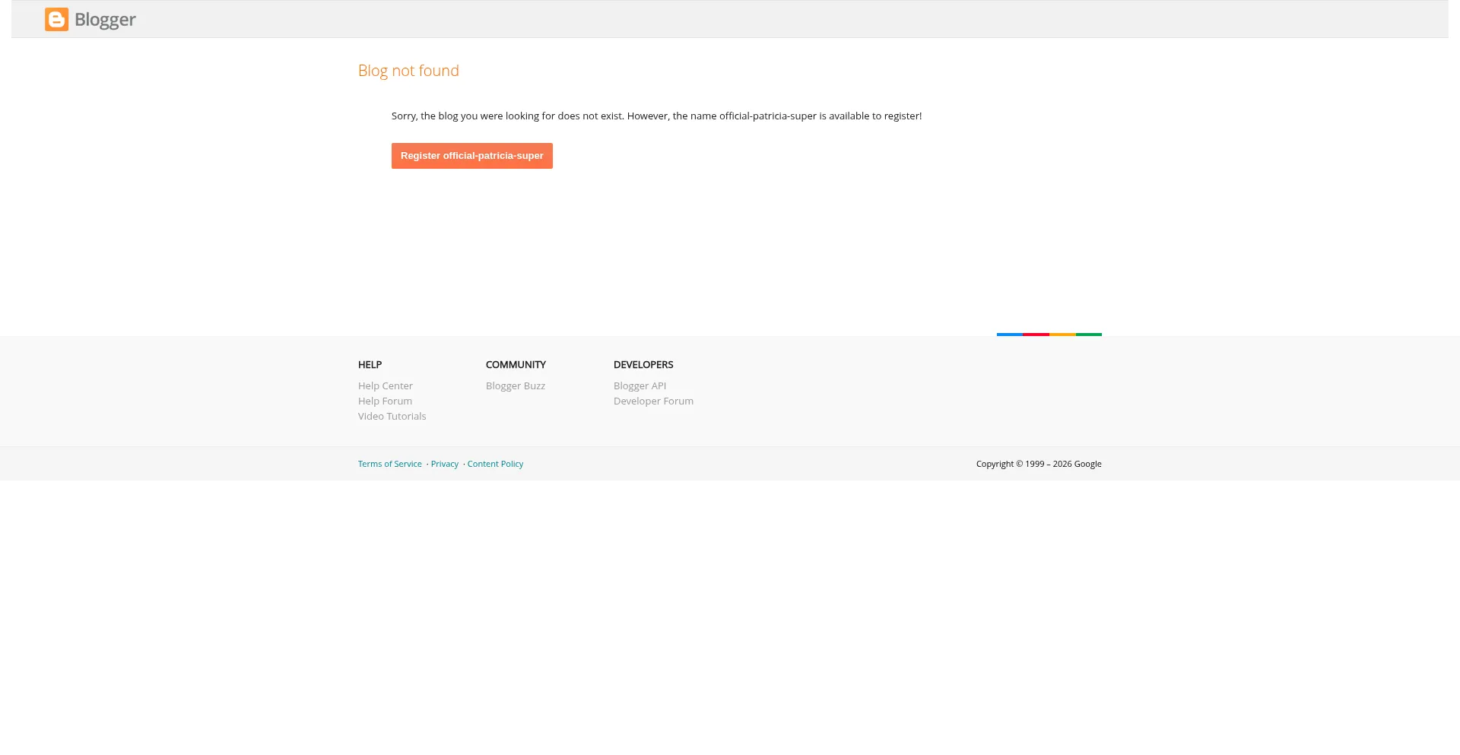Click the blue segment of color bar
The image size is (1460, 755).
tap(1010, 334)
